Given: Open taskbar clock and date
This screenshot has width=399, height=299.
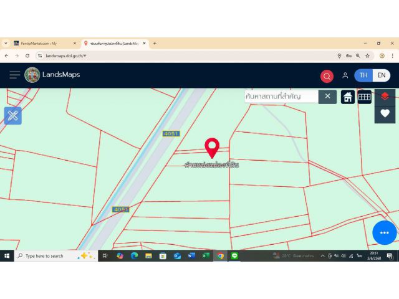Looking at the screenshot, I should [x=374, y=256].
